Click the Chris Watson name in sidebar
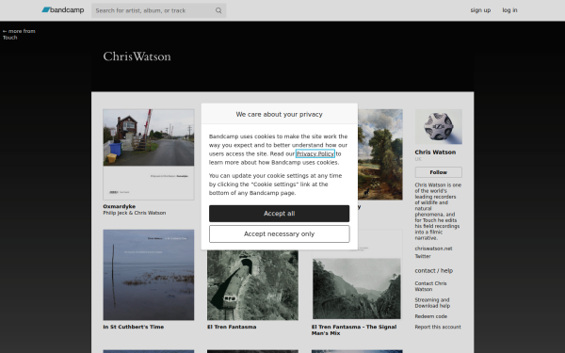 (435, 152)
